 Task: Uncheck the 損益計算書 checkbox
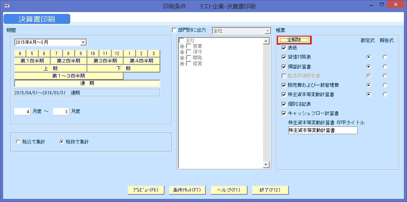click(284, 67)
